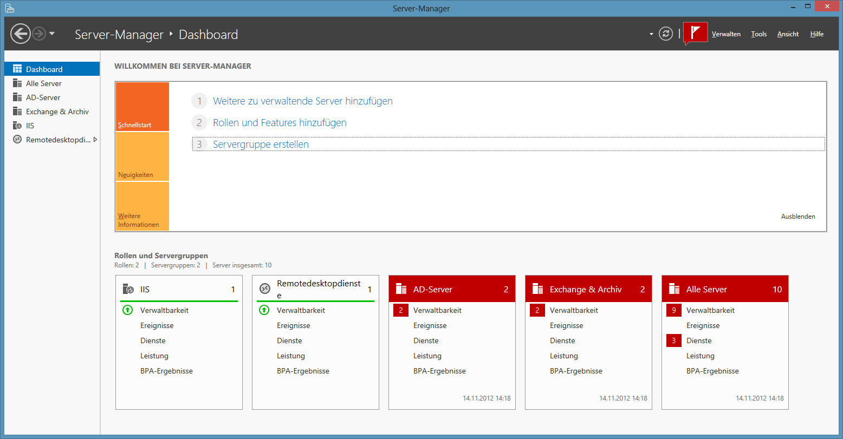Open Dienste in the AD-Server tile
Screen dimensions: 843x439
pyautogui.click(x=426, y=340)
